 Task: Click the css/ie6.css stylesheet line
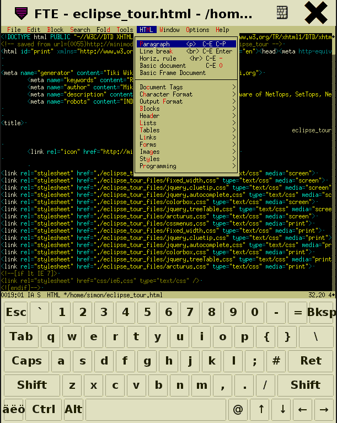(100, 281)
